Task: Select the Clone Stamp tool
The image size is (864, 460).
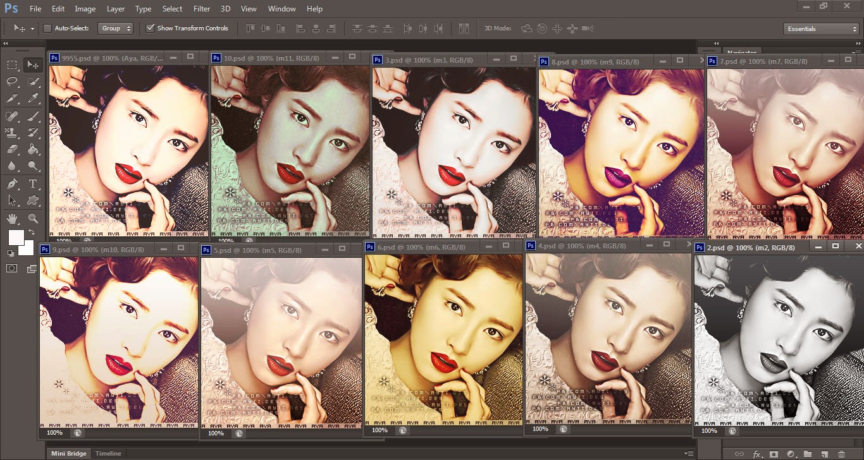Action: (12, 133)
